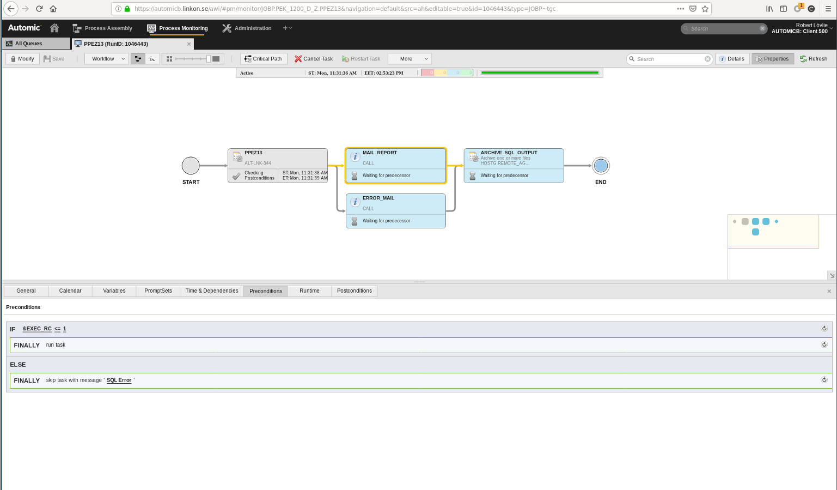Collapse minimap with corner arrow icon
Image resolution: width=837 pixels, height=490 pixels.
pos(832,275)
